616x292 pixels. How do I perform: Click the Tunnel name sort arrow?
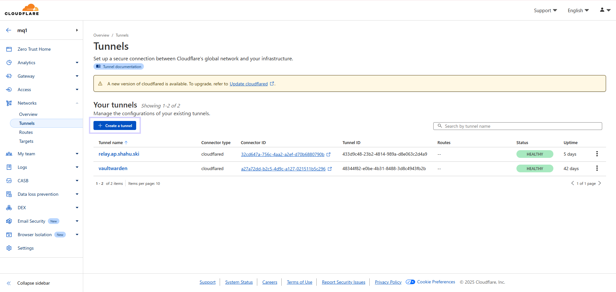coord(126,142)
